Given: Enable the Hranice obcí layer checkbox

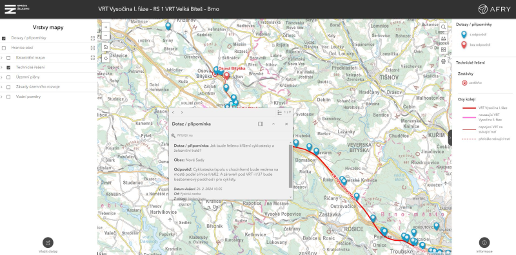Looking at the screenshot, I should (4, 48).
